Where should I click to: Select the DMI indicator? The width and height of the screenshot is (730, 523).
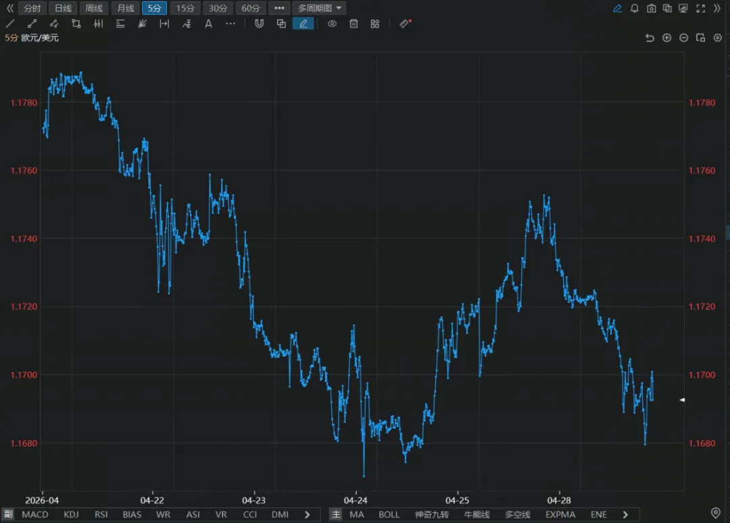pos(280,515)
